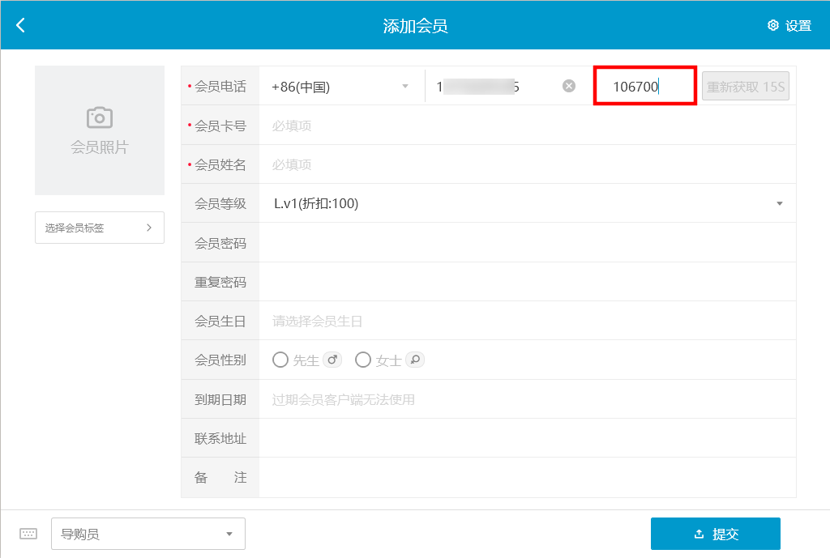
Task: Click the 会员卡号 required input field
Action: [527, 126]
